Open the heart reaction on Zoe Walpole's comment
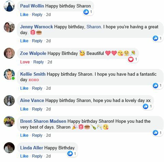Screen dimensions: 164x162 [131, 59]
